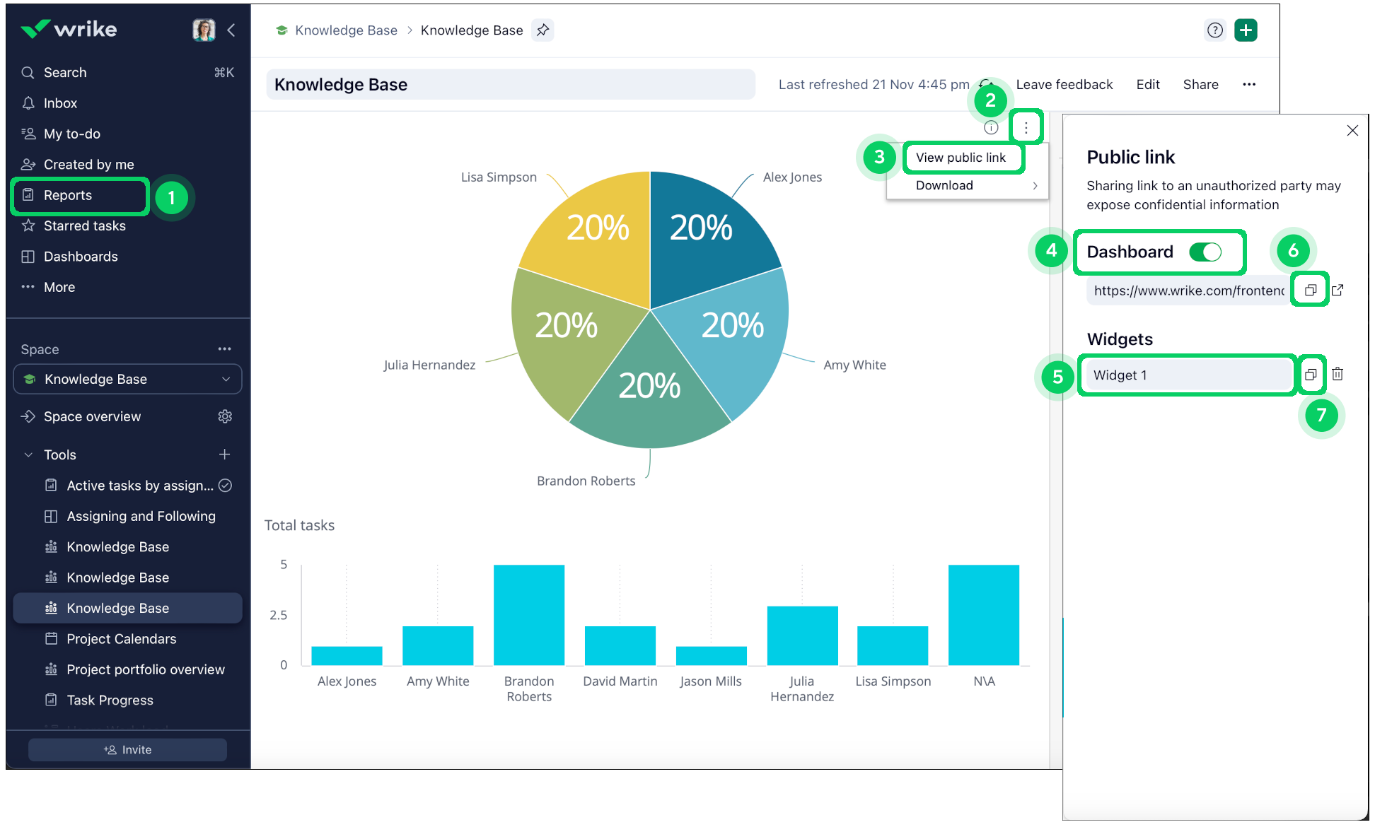Open the Knowledge Base space dropdown
Screen dimensions: 1375x827
pos(127,379)
